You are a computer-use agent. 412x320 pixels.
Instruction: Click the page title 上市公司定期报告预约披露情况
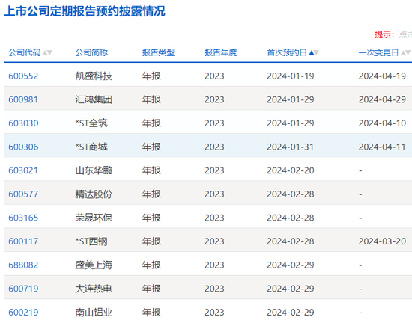[x=85, y=11]
